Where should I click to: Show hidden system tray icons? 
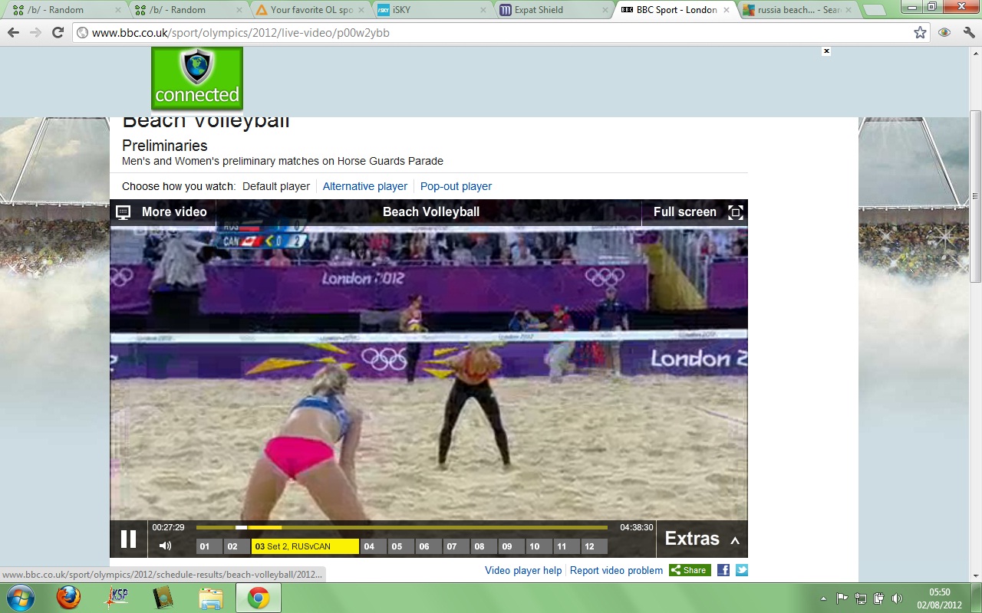823,598
